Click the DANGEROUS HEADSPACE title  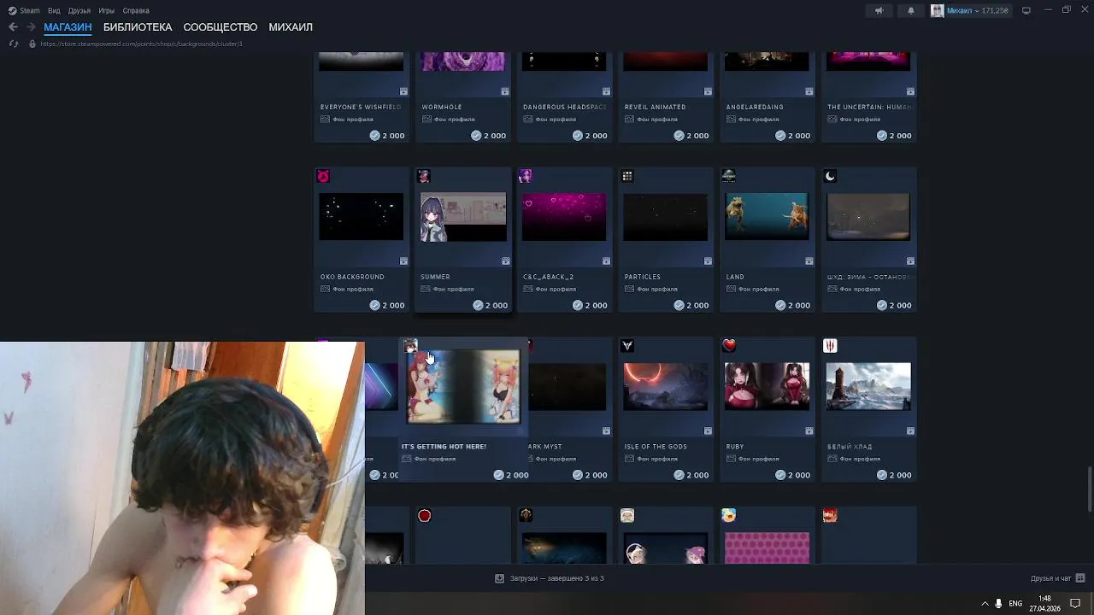click(x=565, y=107)
